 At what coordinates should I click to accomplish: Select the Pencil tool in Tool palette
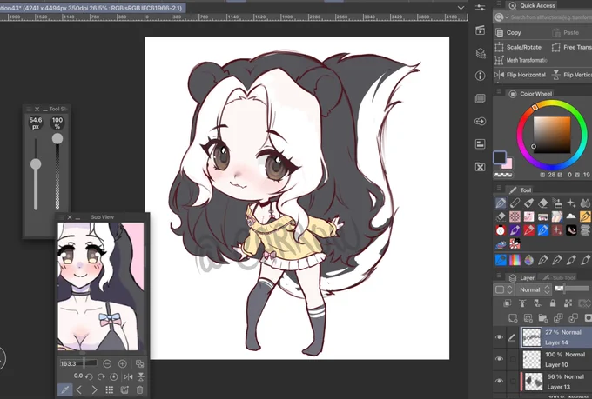(x=515, y=203)
